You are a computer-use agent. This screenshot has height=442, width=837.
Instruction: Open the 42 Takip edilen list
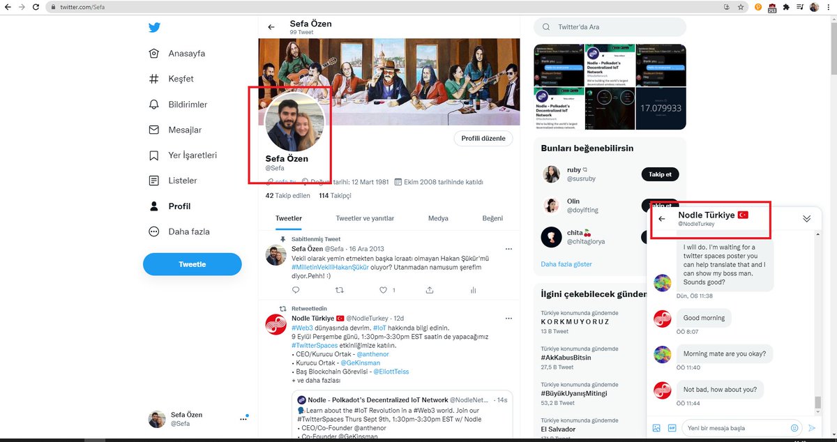pyautogui.click(x=288, y=196)
